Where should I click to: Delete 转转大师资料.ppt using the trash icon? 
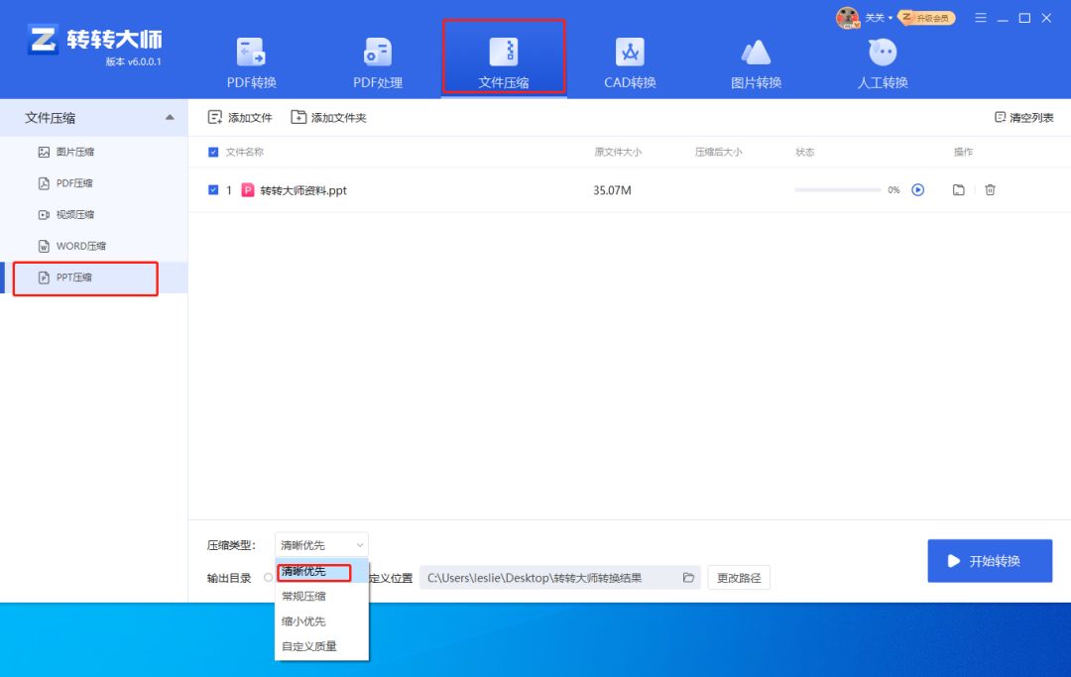tap(990, 189)
